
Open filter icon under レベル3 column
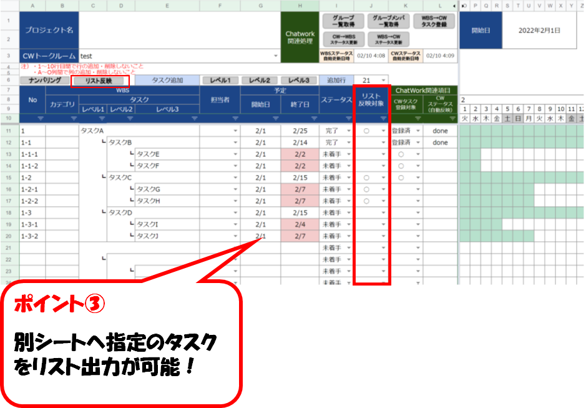point(194,118)
